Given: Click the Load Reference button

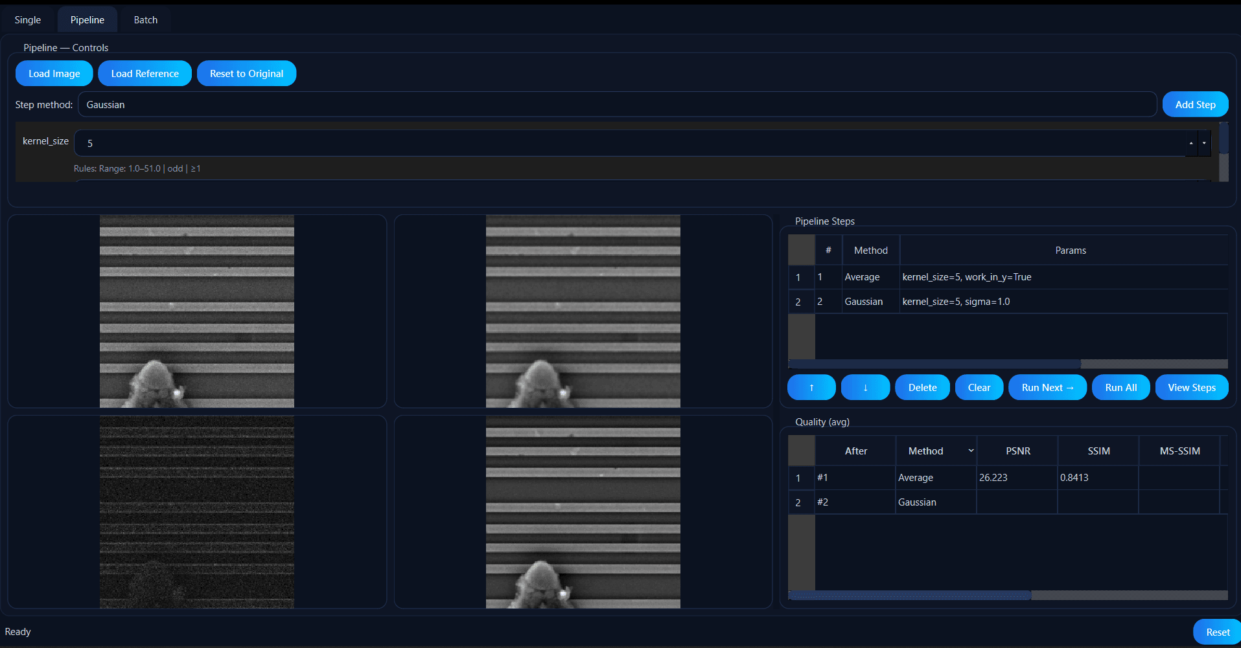Looking at the screenshot, I should [145, 73].
